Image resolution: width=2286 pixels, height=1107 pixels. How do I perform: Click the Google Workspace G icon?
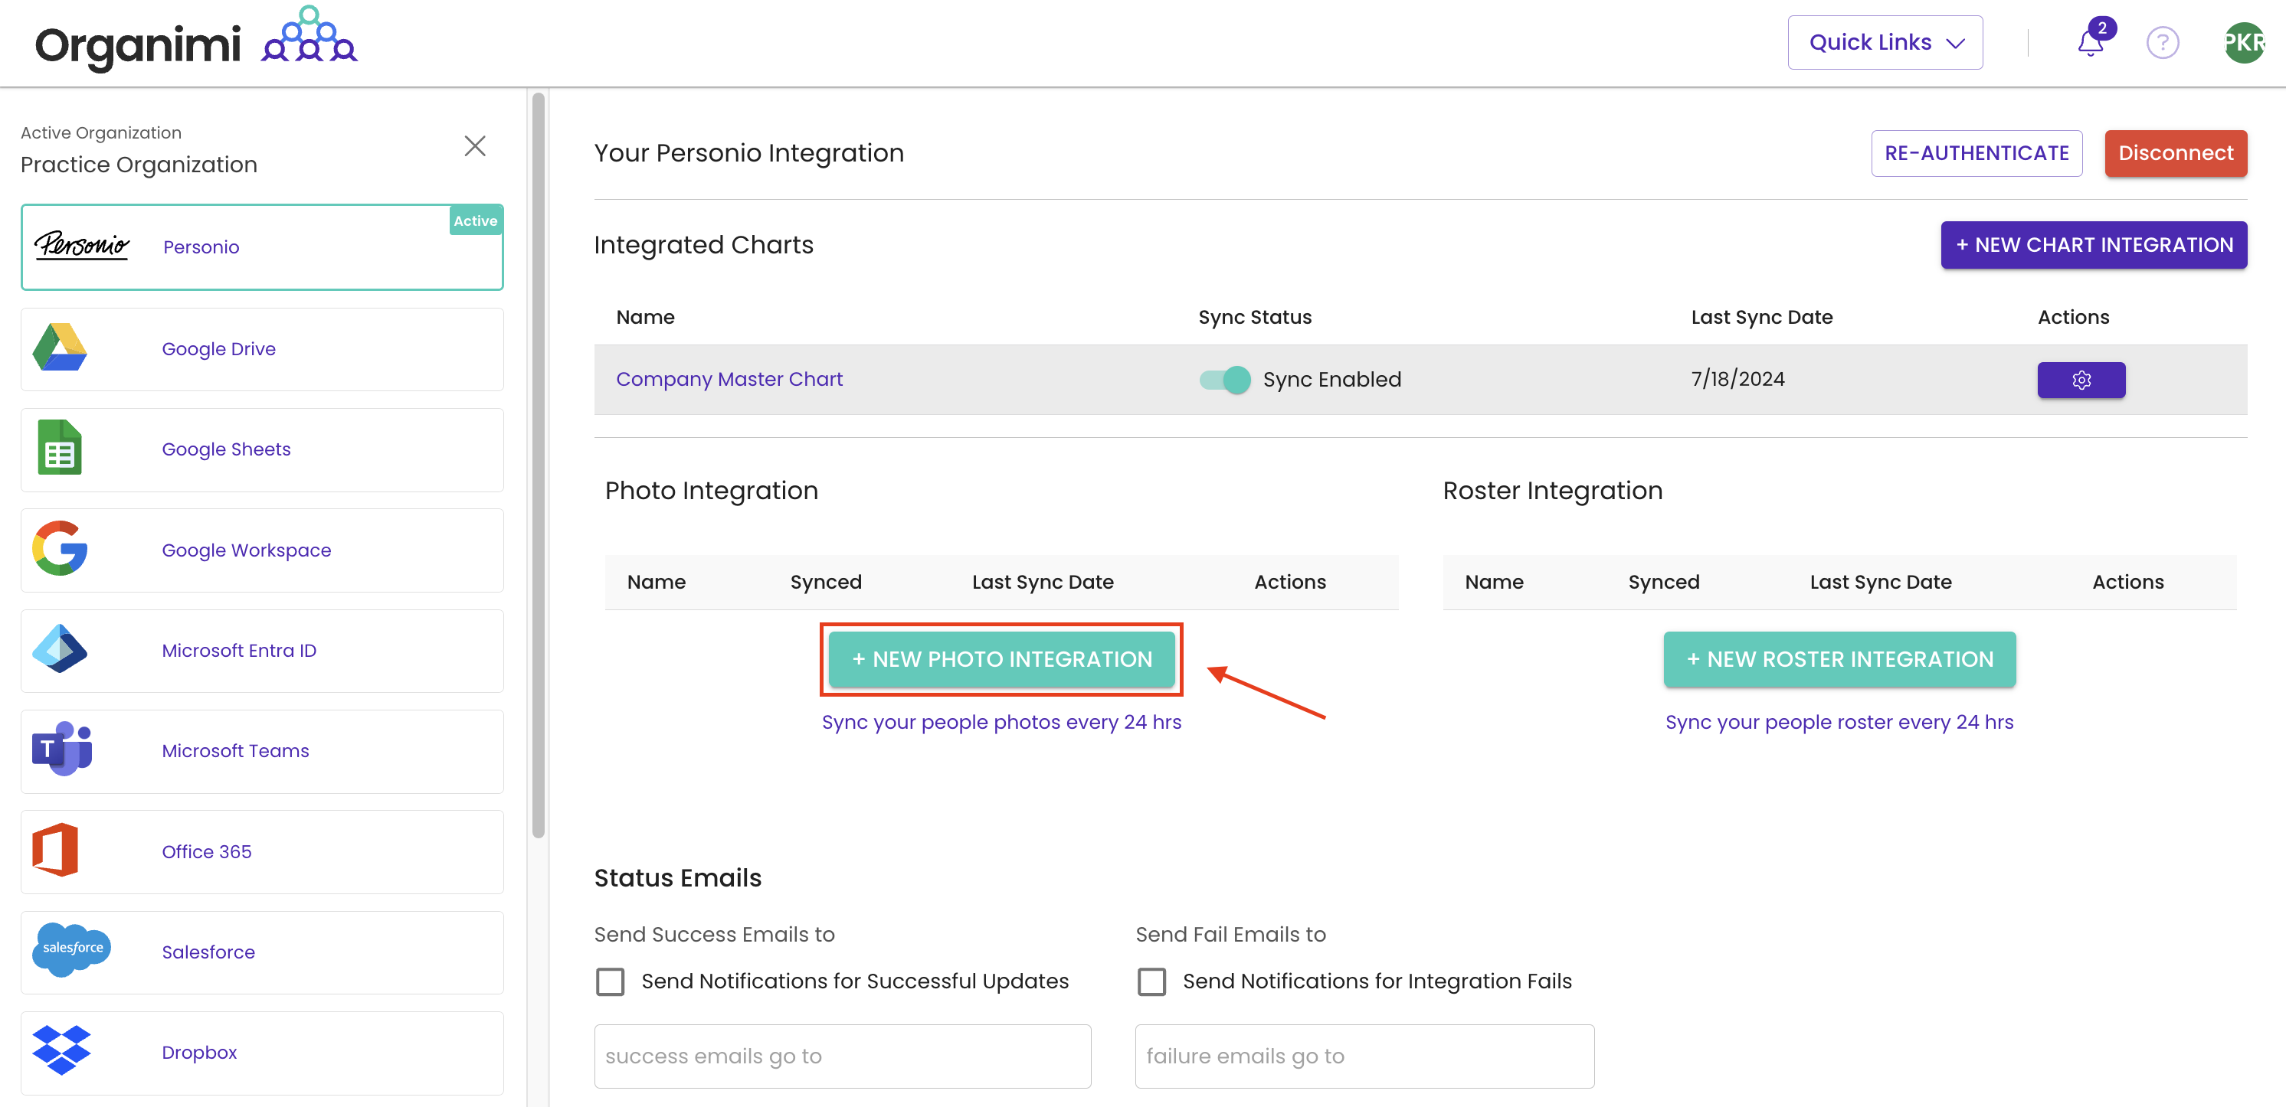pyautogui.click(x=60, y=548)
